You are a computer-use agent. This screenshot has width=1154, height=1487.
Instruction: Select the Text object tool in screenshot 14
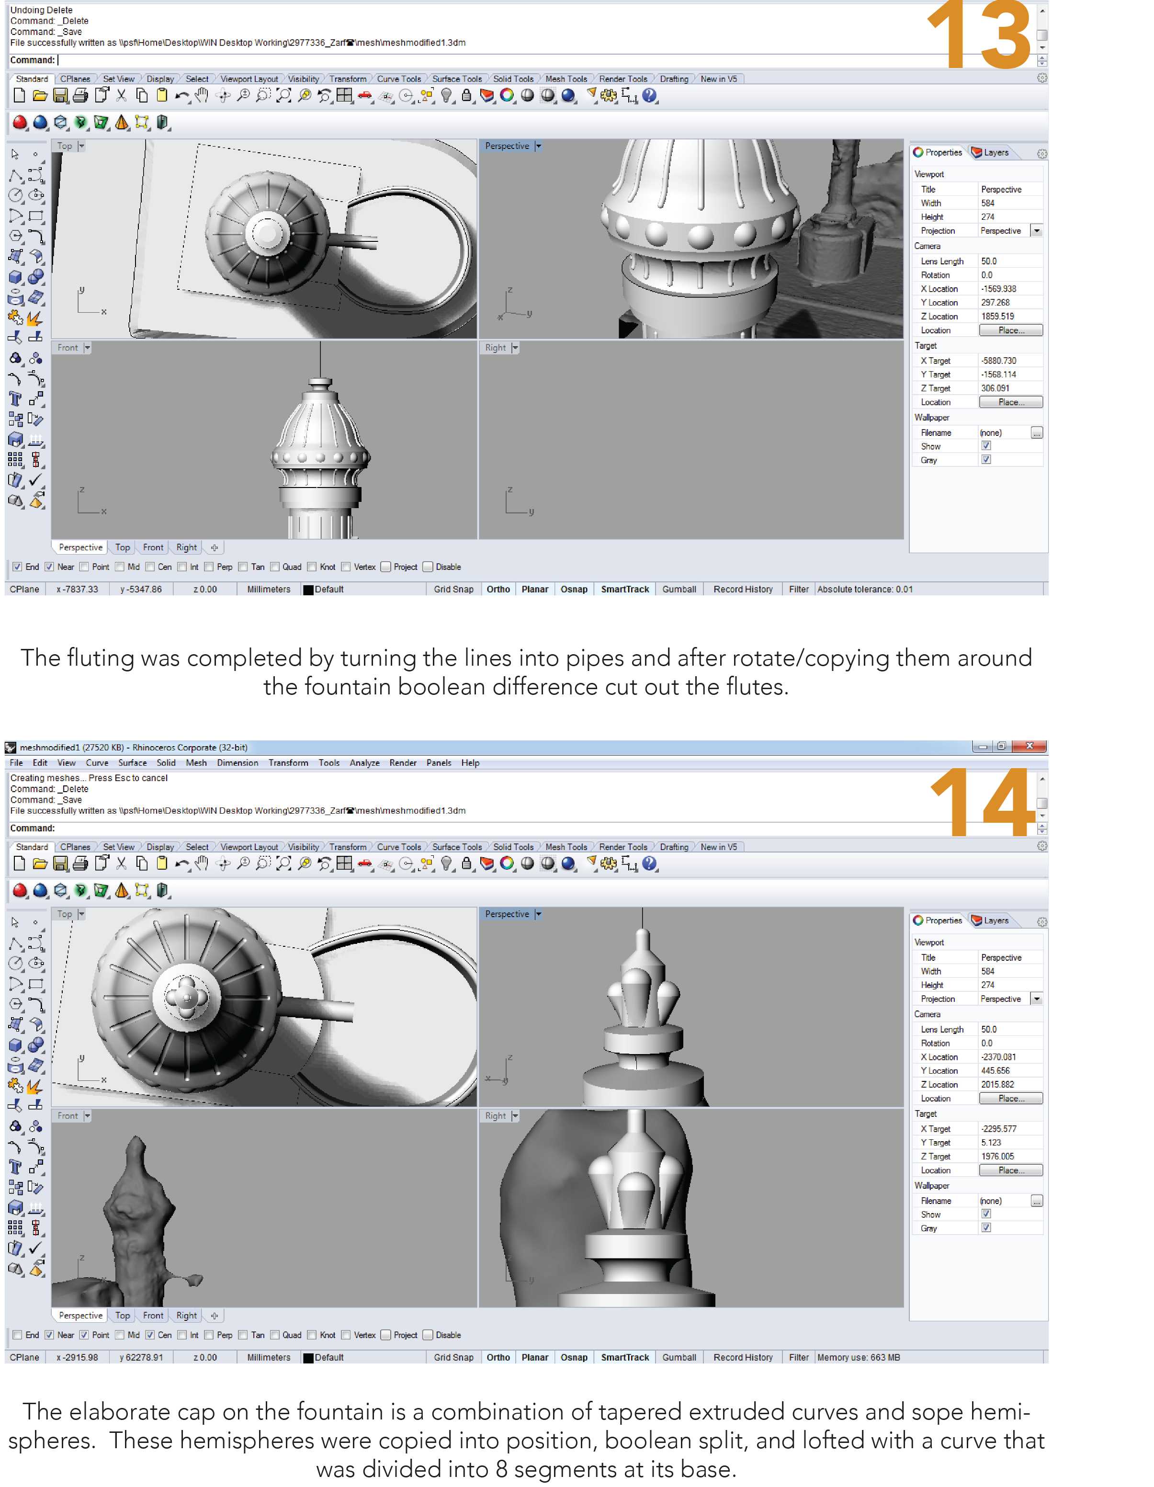[x=15, y=1168]
